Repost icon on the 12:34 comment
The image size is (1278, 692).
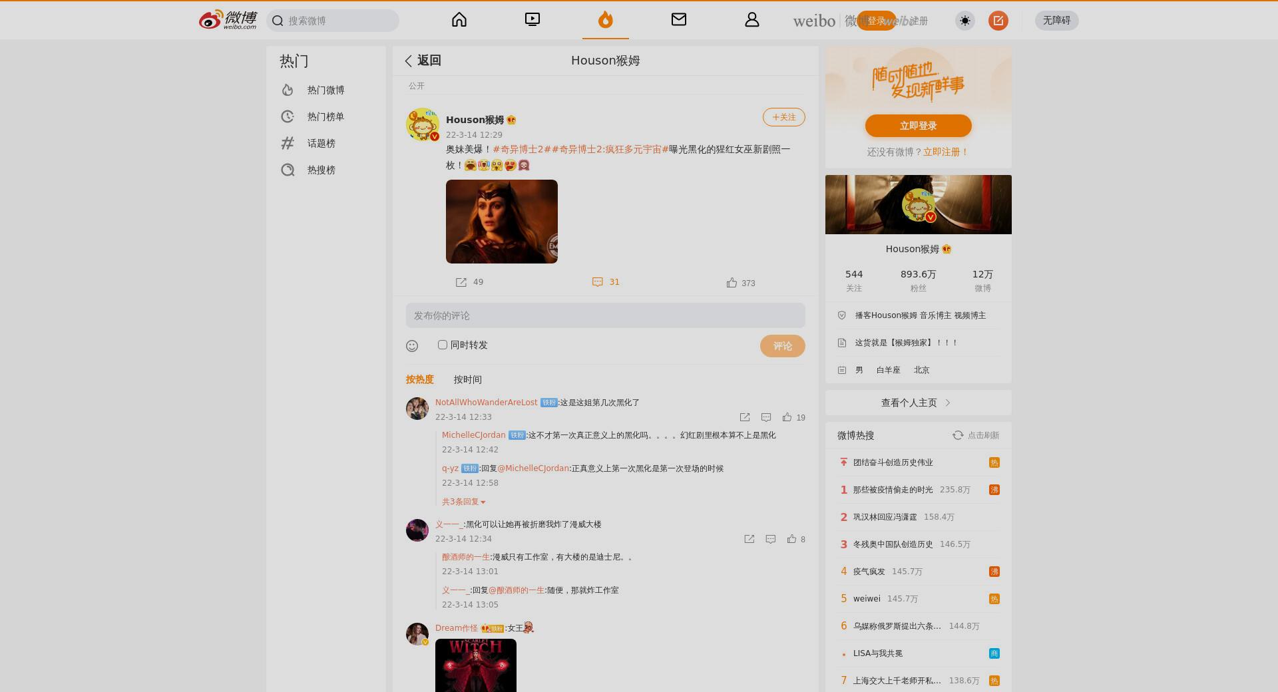click(749, 539)
